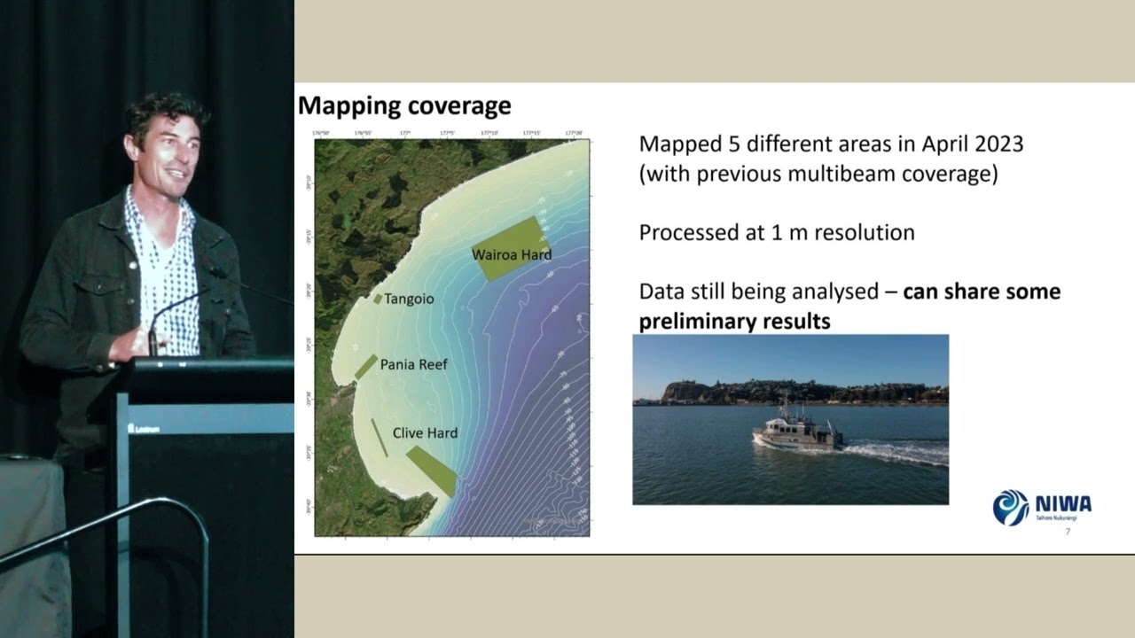Select the 'Wairoa Hard' map label
This screenshot has height=638, width=1135.
[512, 254]
